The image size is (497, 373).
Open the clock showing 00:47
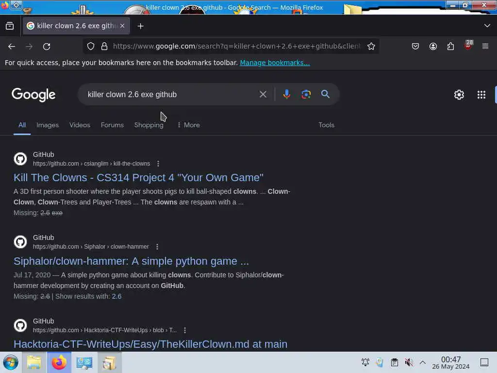click(x=451, y=362)
